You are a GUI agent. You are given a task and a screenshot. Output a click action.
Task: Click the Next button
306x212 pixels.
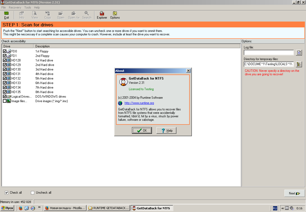(x=294, y=193)
